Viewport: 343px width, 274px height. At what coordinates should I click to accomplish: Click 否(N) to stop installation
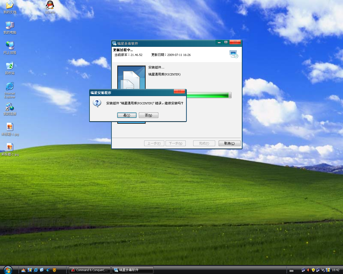[x=148, y=115]
